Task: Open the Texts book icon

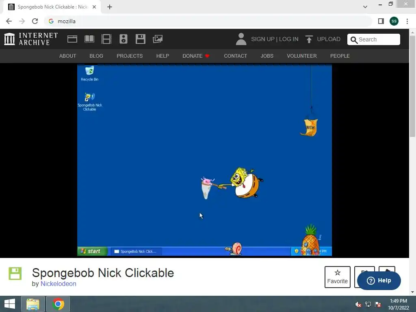Action: tap(89, 39)
